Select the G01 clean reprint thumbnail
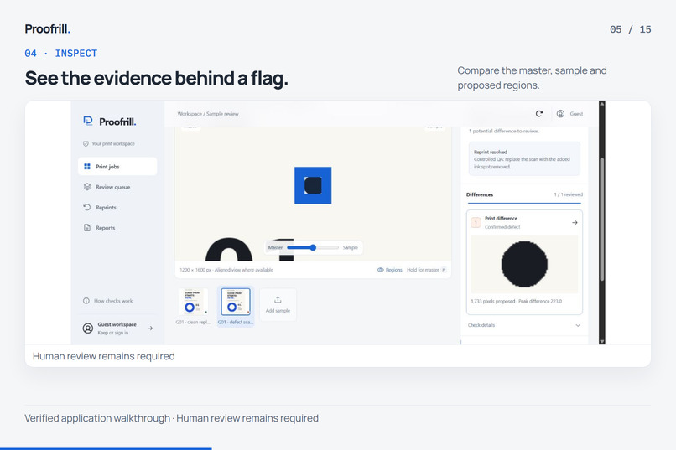Viewport: 676px width, 450px height. click(x=193, y=302)
